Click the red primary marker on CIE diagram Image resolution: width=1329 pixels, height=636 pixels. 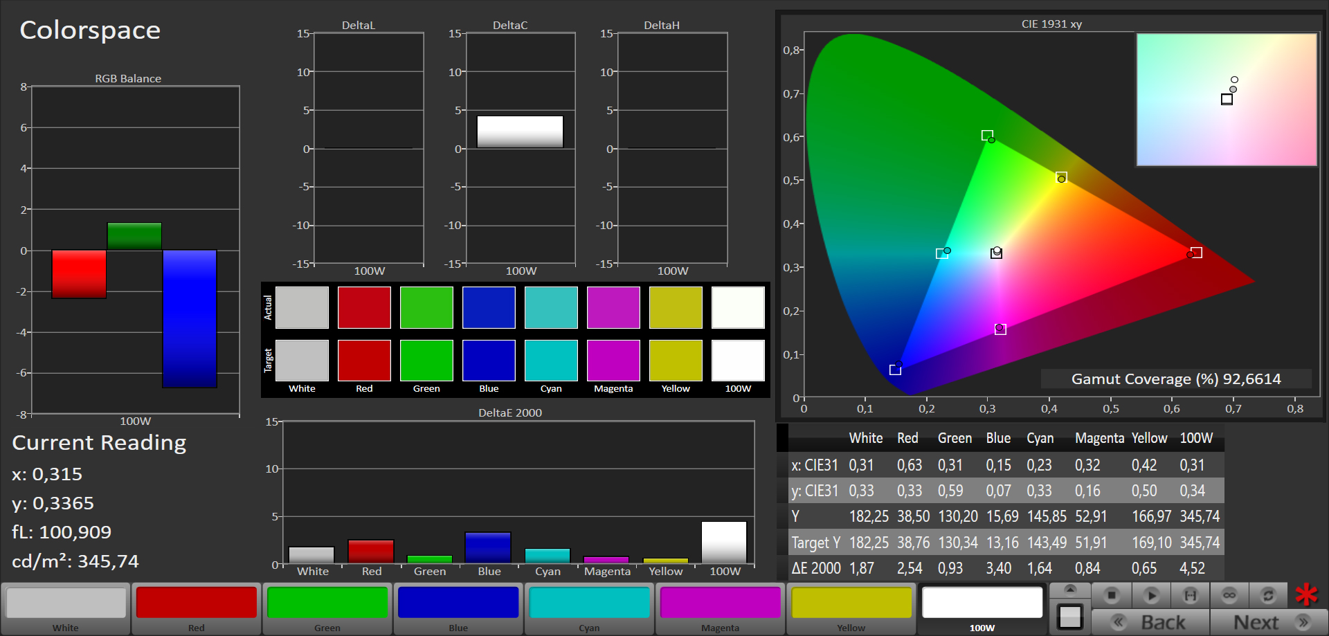(x=1196, y=253)
